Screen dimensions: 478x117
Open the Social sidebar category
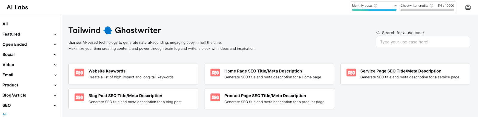[x=30, y=55]
